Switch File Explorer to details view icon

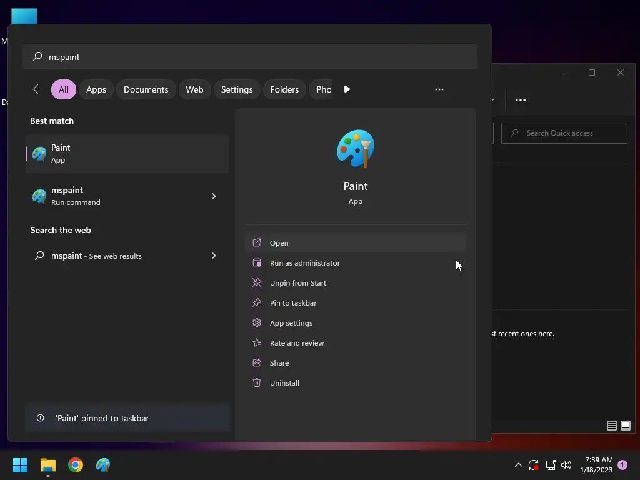click(611, 426)
